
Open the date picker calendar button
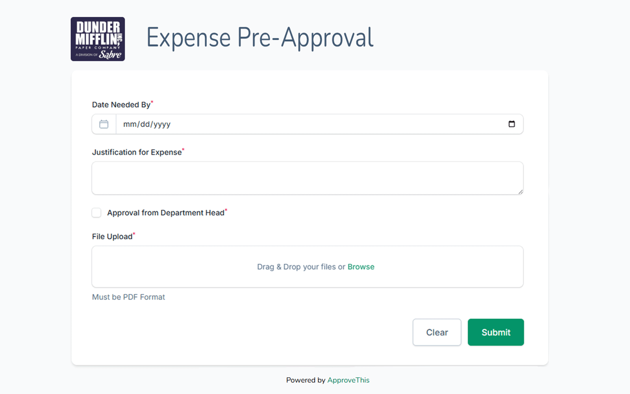click(x=511, y=124)
